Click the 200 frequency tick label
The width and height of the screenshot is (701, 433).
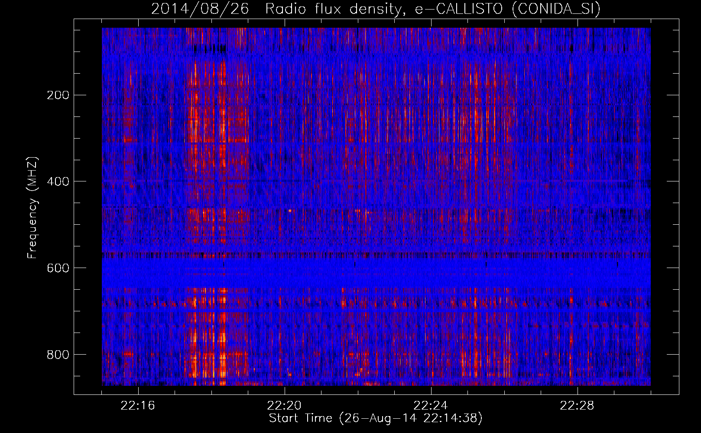tap(58, 95)
